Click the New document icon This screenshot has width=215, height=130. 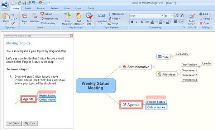[13, 3]
